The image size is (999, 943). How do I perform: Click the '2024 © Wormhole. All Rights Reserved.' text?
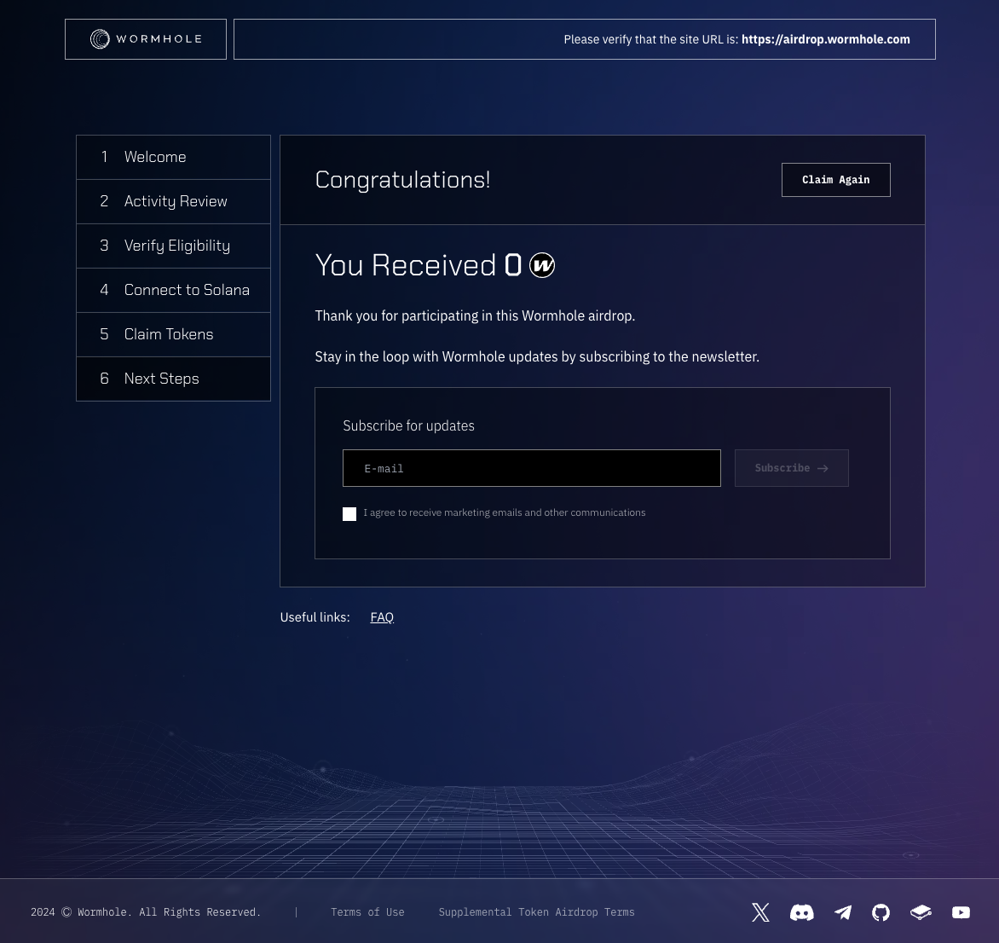pos(146,911)
